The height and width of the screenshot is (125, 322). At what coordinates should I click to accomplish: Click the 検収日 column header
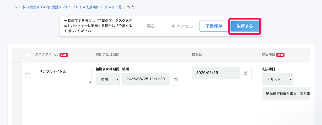click(x=197, y=54)
